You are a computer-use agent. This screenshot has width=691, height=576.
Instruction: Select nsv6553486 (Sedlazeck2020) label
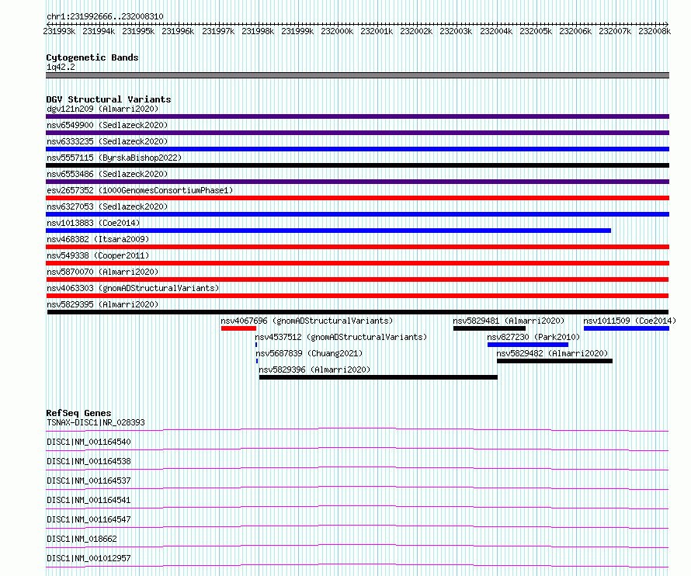point(107,174)
